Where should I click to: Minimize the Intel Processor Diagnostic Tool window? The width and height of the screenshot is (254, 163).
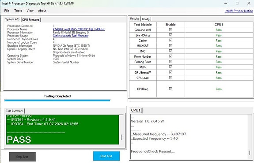pos(226,3)
